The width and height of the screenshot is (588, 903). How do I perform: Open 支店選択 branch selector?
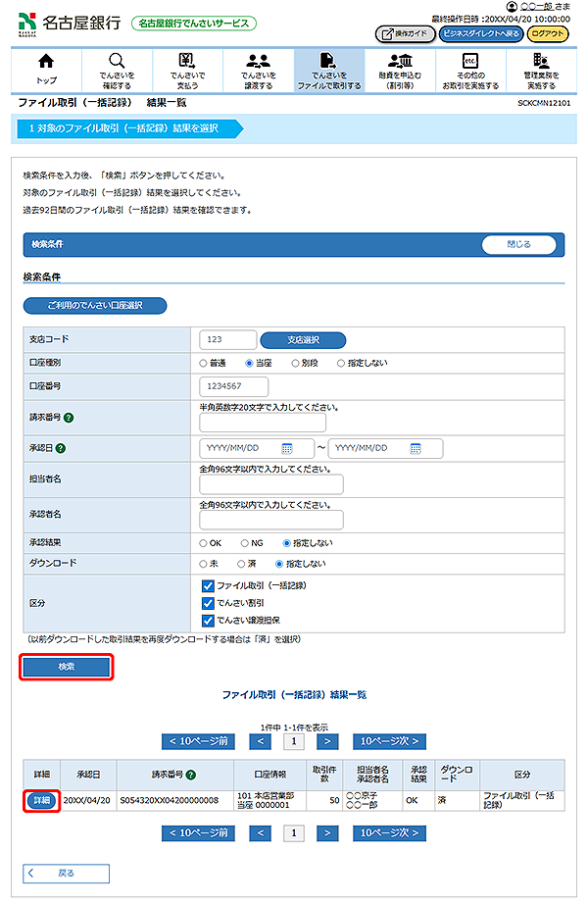pyautogui.click(x=303, y=340)
